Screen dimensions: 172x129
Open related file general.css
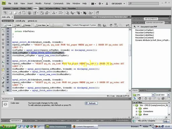pos(32,21)
